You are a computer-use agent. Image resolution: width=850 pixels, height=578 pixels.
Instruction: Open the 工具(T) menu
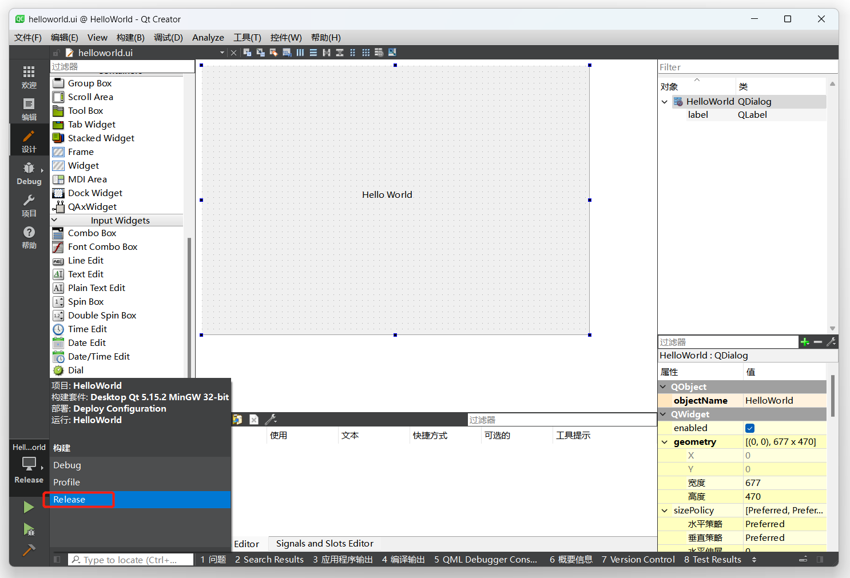(x=247, y=38)
